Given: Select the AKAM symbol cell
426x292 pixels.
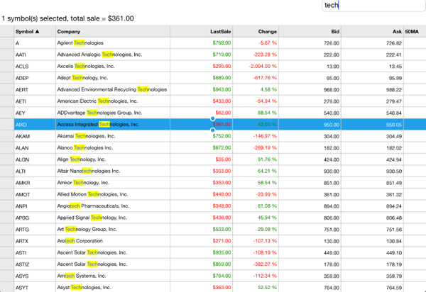Looking at the screenshot, I should (35, 136).
